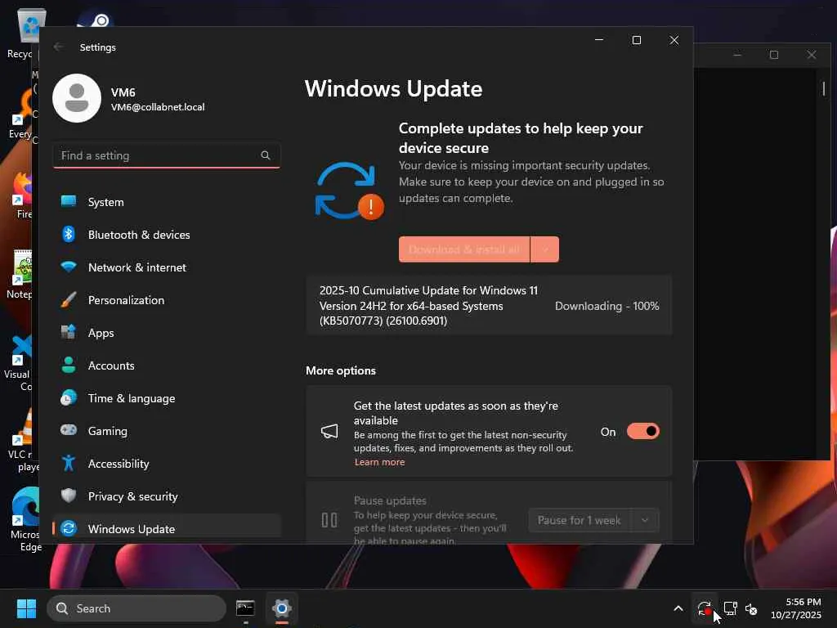
Task: Click the Settings gear on the taskbar
Action: [282, 608]
